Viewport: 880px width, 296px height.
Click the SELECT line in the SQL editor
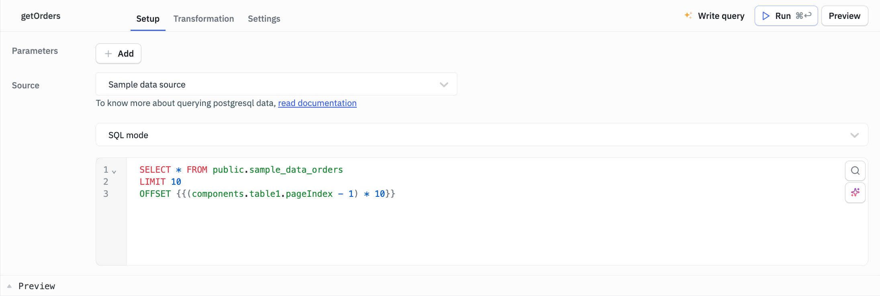click(x=241, y=170)
